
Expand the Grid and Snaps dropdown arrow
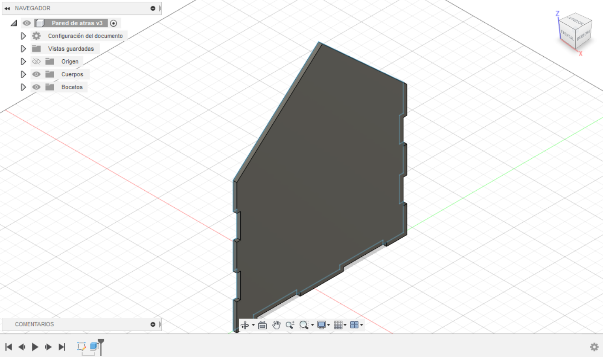(x=345, y=325)
